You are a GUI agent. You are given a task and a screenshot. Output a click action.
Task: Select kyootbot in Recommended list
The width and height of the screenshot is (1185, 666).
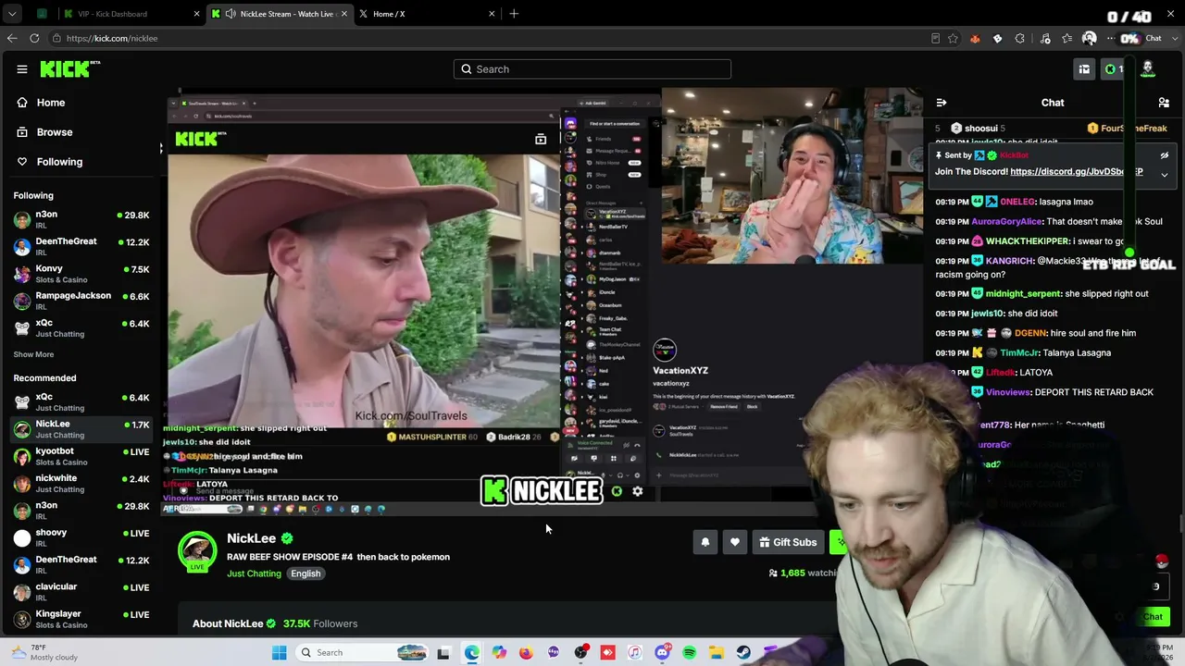(81, 457)
